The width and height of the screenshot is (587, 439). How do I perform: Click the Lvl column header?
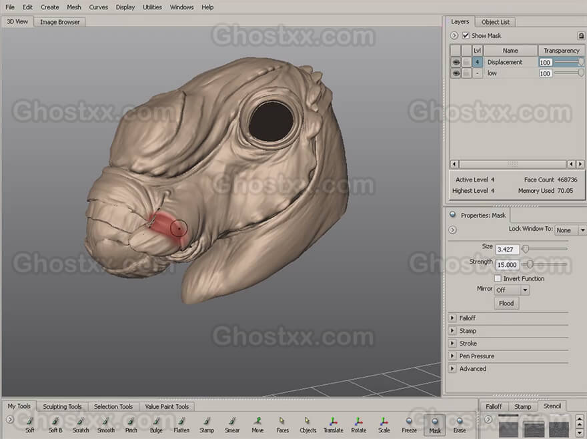click(478, 50)
